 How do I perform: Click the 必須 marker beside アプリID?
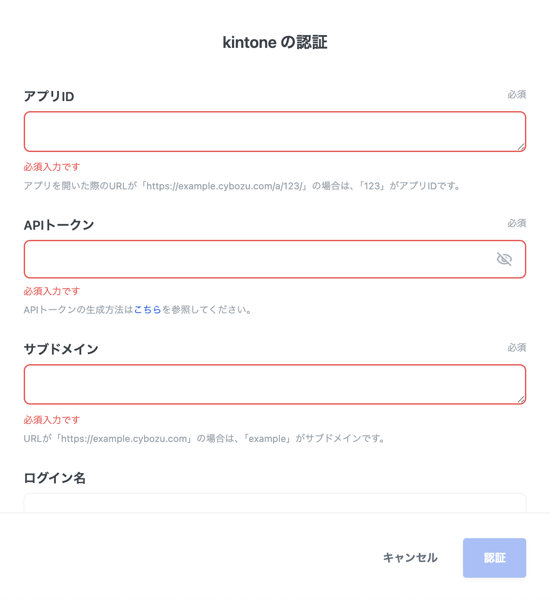(517, 94)
